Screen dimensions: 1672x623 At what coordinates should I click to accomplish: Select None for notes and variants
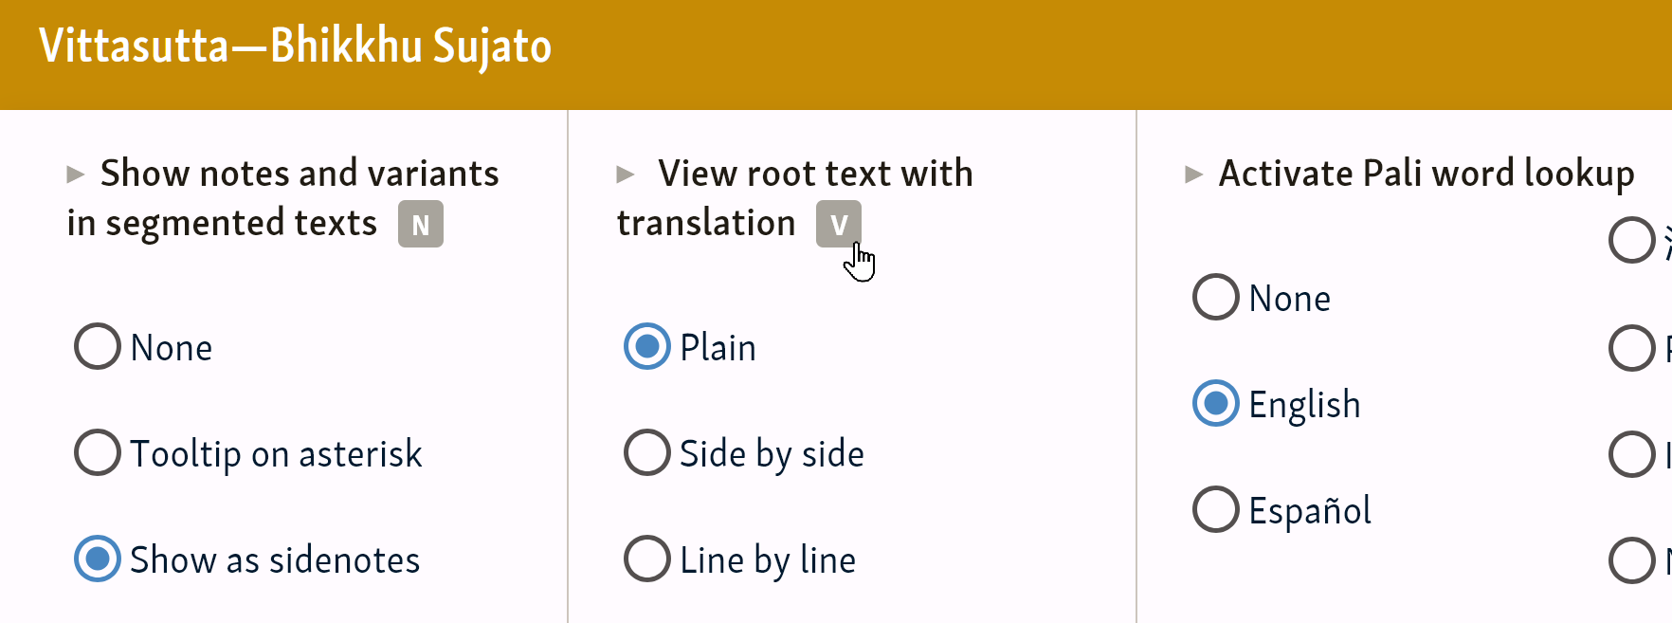click(x=98, y=347)
